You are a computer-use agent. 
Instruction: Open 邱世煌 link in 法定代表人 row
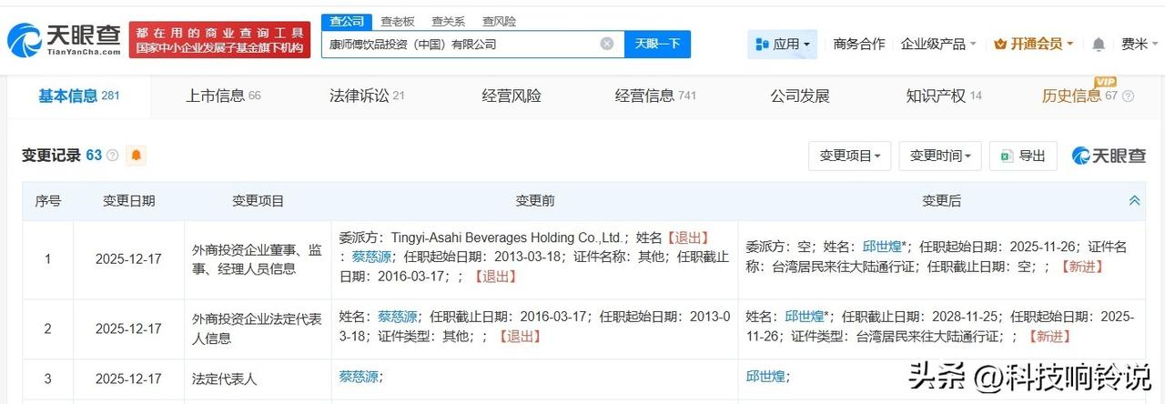[766, 376]
